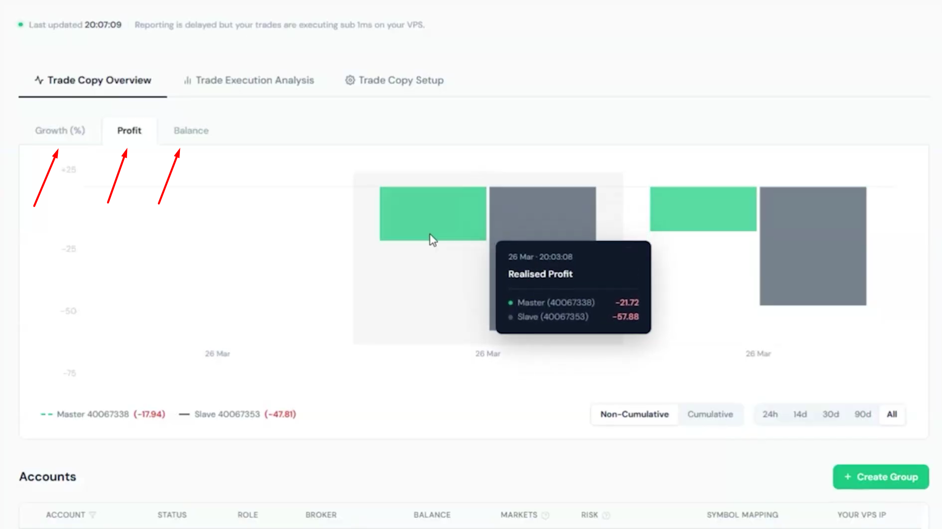Toggle Slave 40067353 legend entry

pos(237,414)
